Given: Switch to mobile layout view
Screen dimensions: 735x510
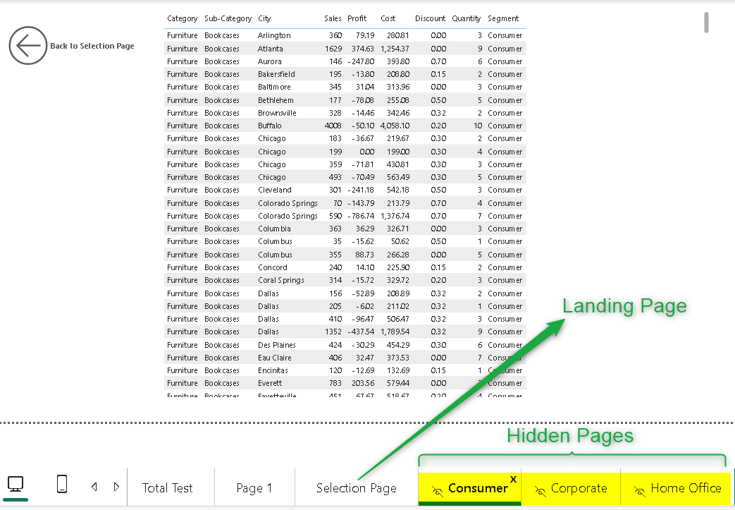Looking at the screenshot, I should [62, 484].
